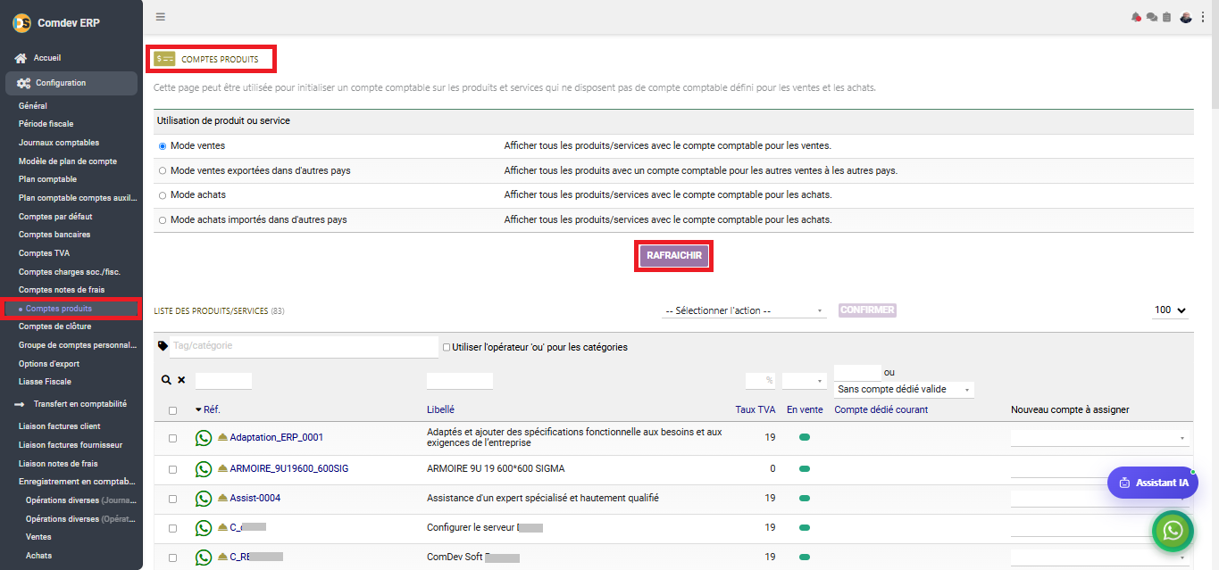1219x570 pixels.
Task: Select the Mode achats radio option
Action: click(x=163, y=194)
